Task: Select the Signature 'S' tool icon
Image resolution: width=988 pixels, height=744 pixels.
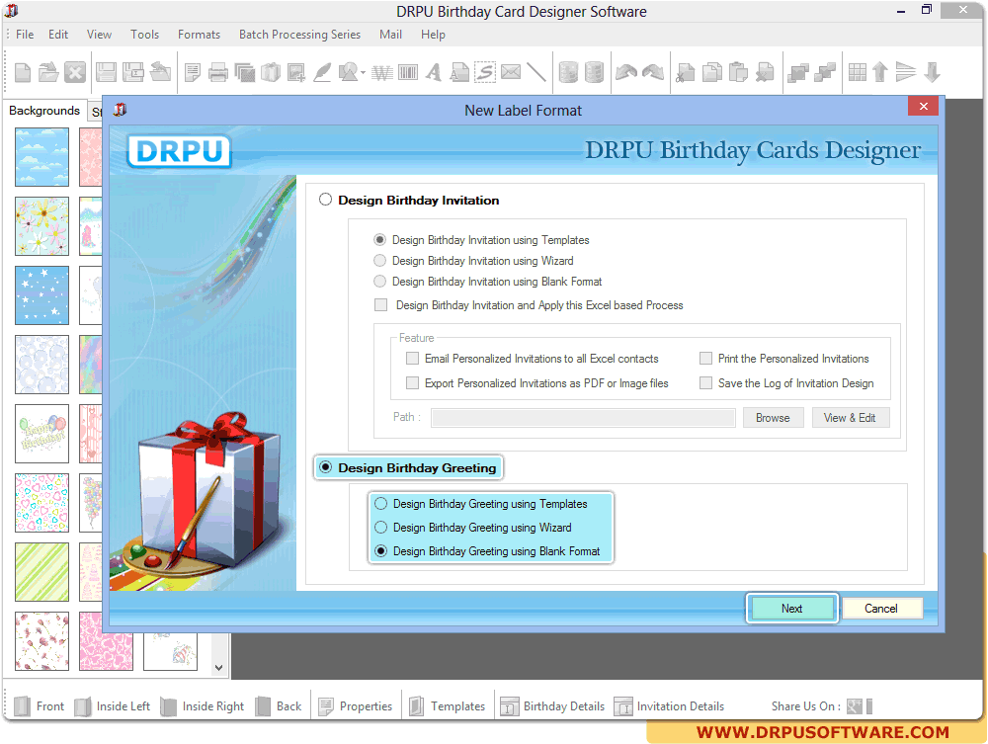Action: coord(484,72)
